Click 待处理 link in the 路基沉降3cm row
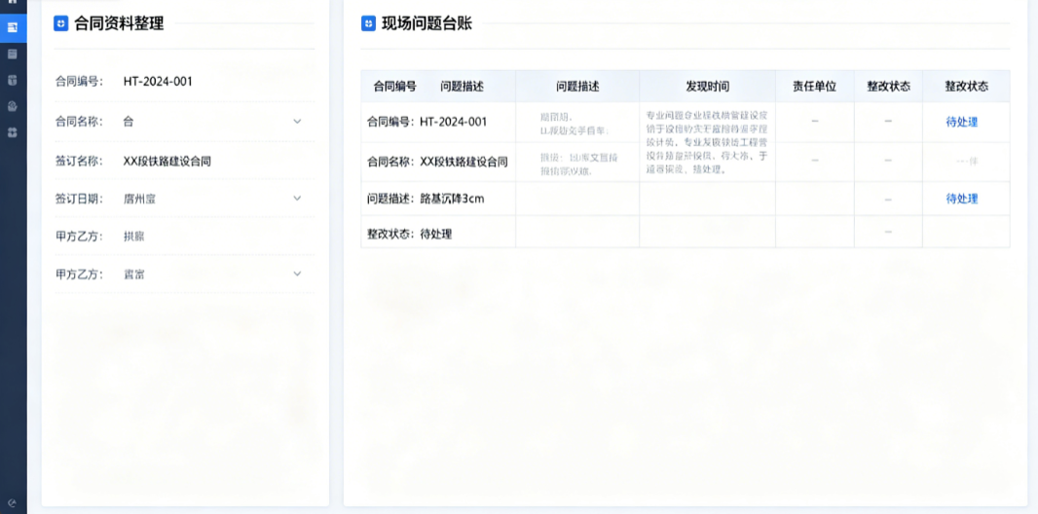Viewport: 1038px width, 514px height. 962,199
